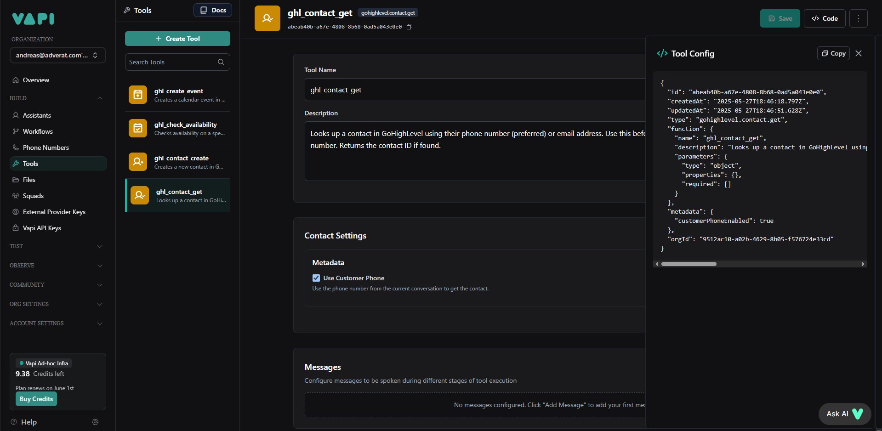Click the Create Tool button
The width and height of the screenshot is (882, 431).
click(177, 39)
